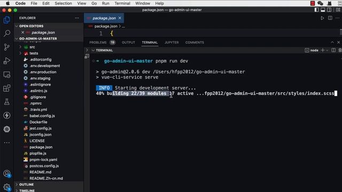The height and width of the screenshot is (192, 342).
Task: Click Explorer panel more actions ellipsis
Action: 77,18
